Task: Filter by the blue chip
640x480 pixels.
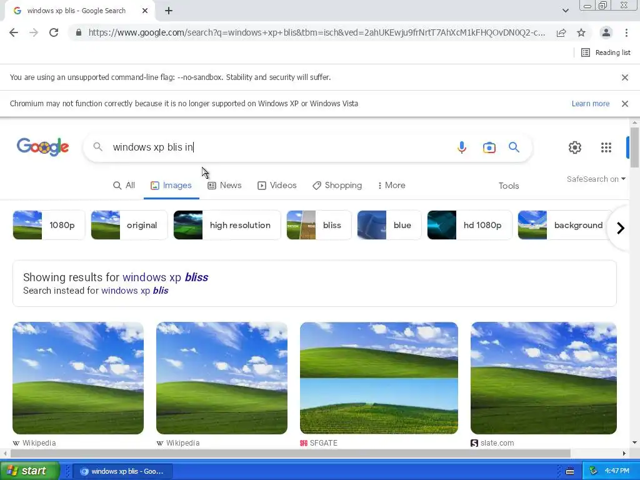Action: click(389, 225)
